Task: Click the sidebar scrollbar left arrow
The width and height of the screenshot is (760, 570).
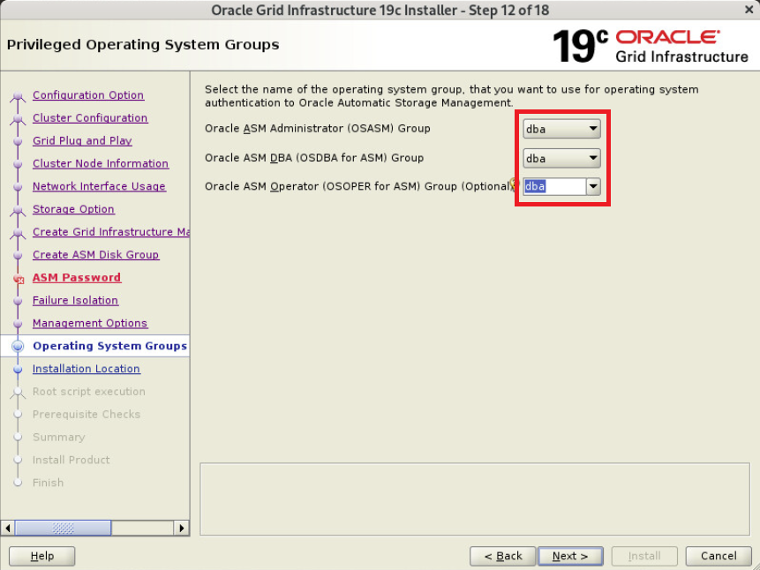Action: point(8,528)
